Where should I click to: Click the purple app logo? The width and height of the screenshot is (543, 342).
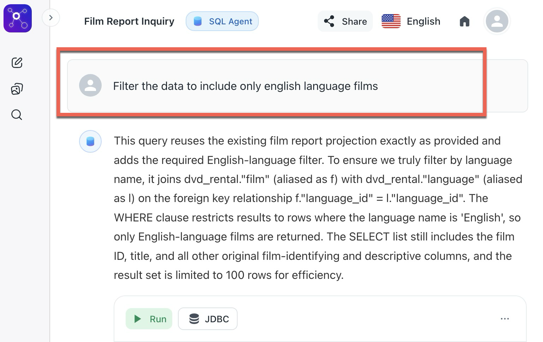click(x=18, y=18)
